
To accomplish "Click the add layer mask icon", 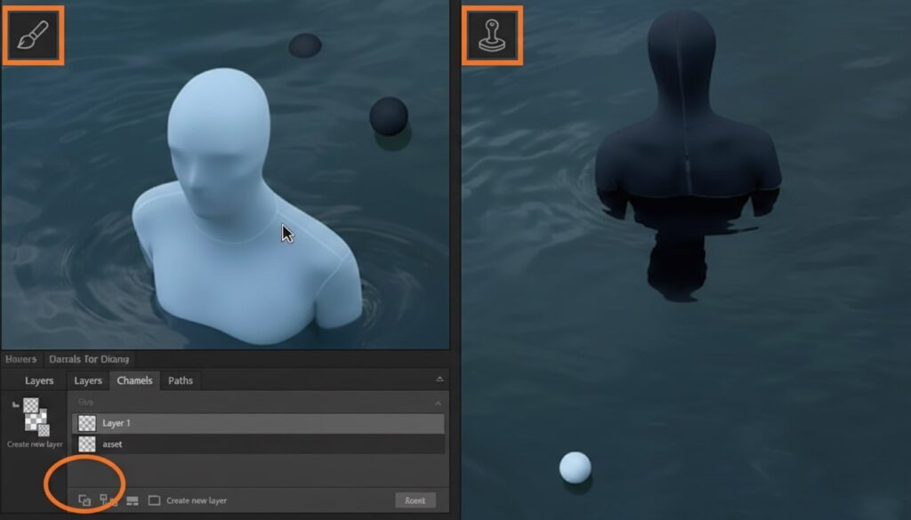I will 105,500.
